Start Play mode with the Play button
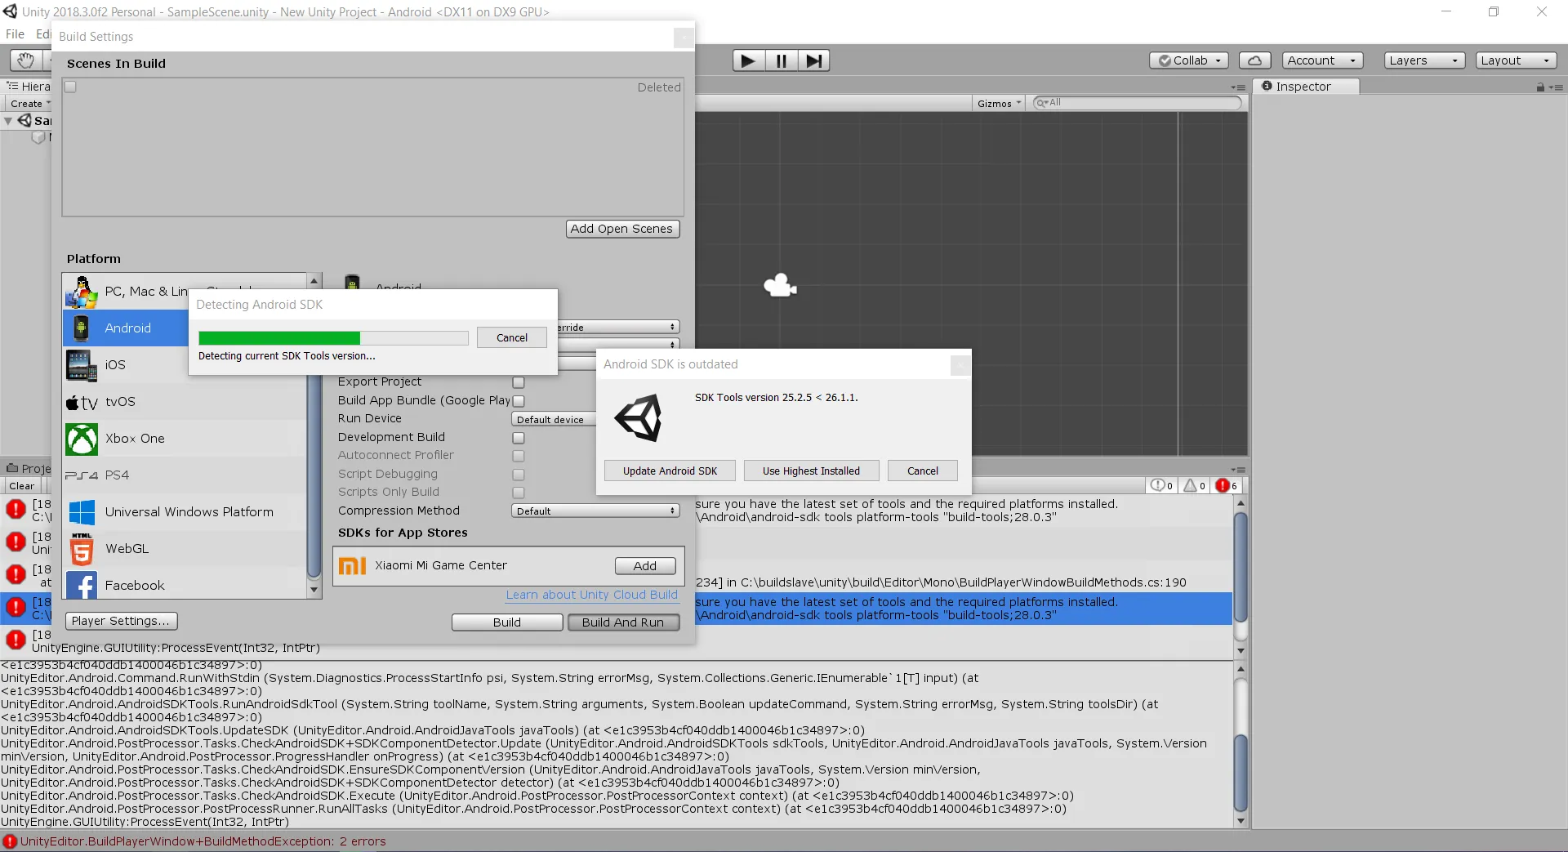The image size is (1568, 852). tap(748, 60)
